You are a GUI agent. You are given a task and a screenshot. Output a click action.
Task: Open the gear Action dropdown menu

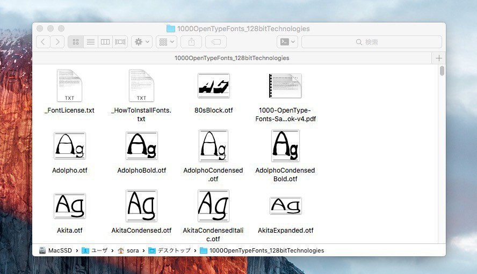(142, 42)
